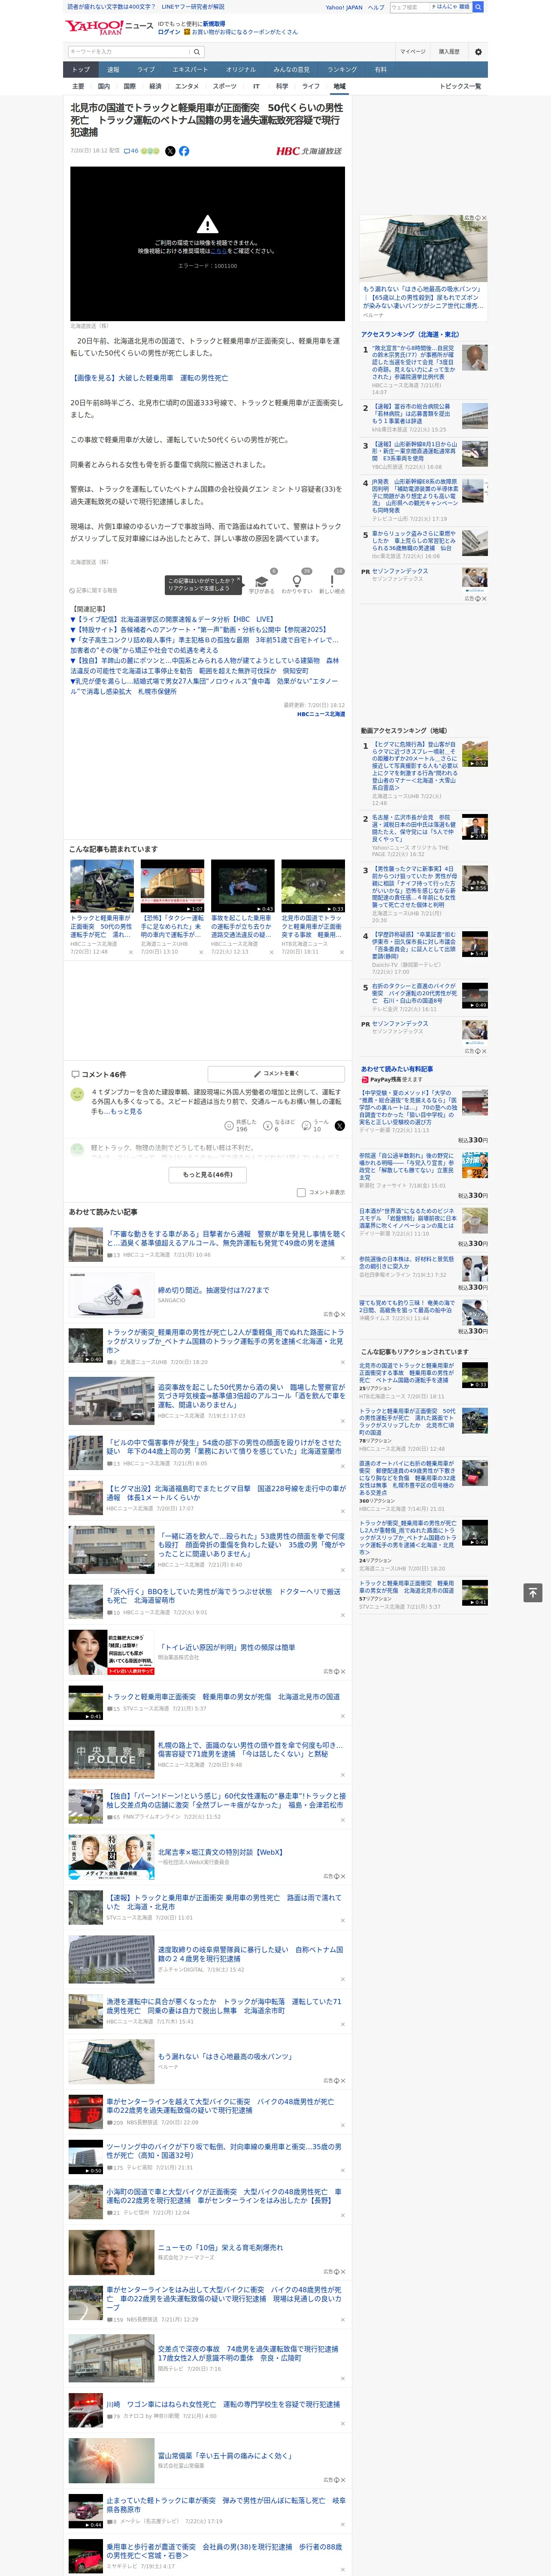Click the もっと見る(46件) button
551x2576 pixels.
tap(208, 1175)
